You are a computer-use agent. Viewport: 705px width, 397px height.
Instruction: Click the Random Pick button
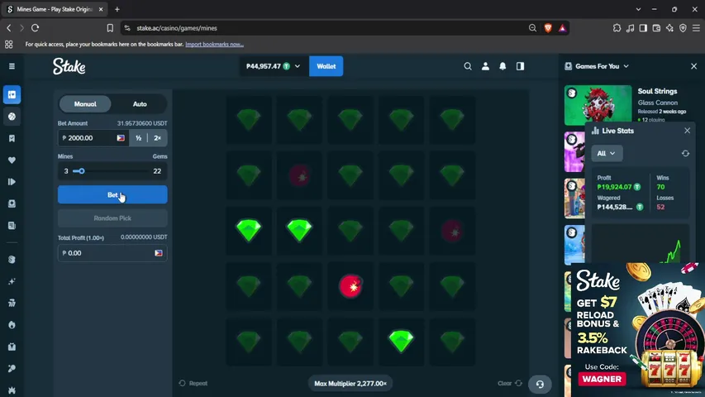click(x=112, y=218)
